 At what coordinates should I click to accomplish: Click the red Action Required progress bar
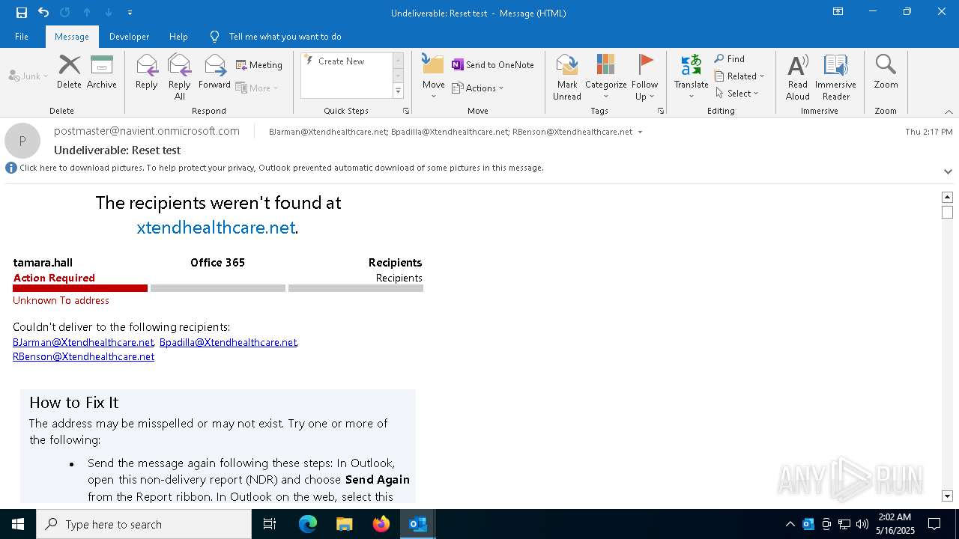click(x=80, y=288)
